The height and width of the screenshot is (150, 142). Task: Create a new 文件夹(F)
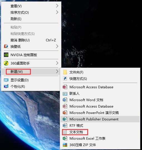[x=100, y=72]
